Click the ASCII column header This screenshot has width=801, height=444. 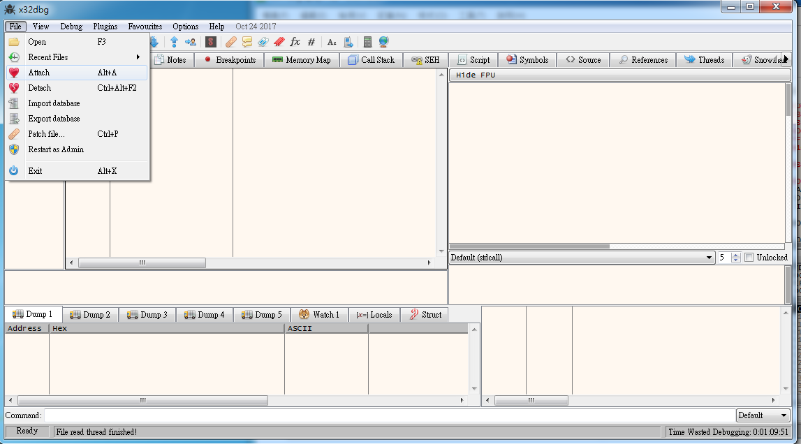coord(326,329)
